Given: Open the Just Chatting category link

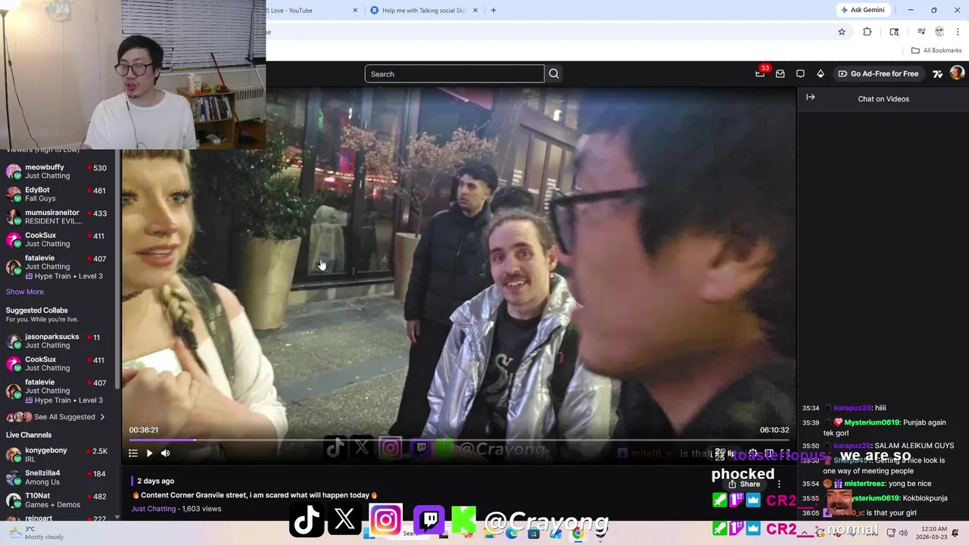Looking at the screenshot, I should coord(154,509).
